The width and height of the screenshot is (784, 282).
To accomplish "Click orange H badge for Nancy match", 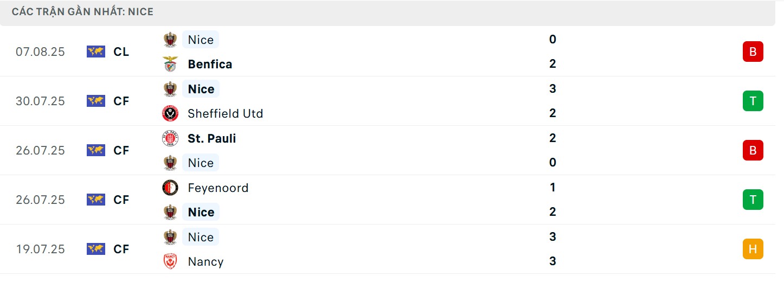I will 753,249.
